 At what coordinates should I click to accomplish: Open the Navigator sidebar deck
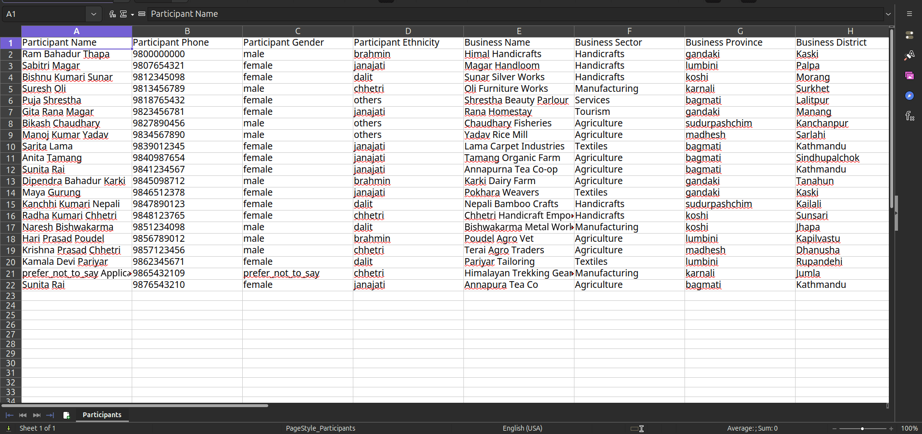point(910,96)
